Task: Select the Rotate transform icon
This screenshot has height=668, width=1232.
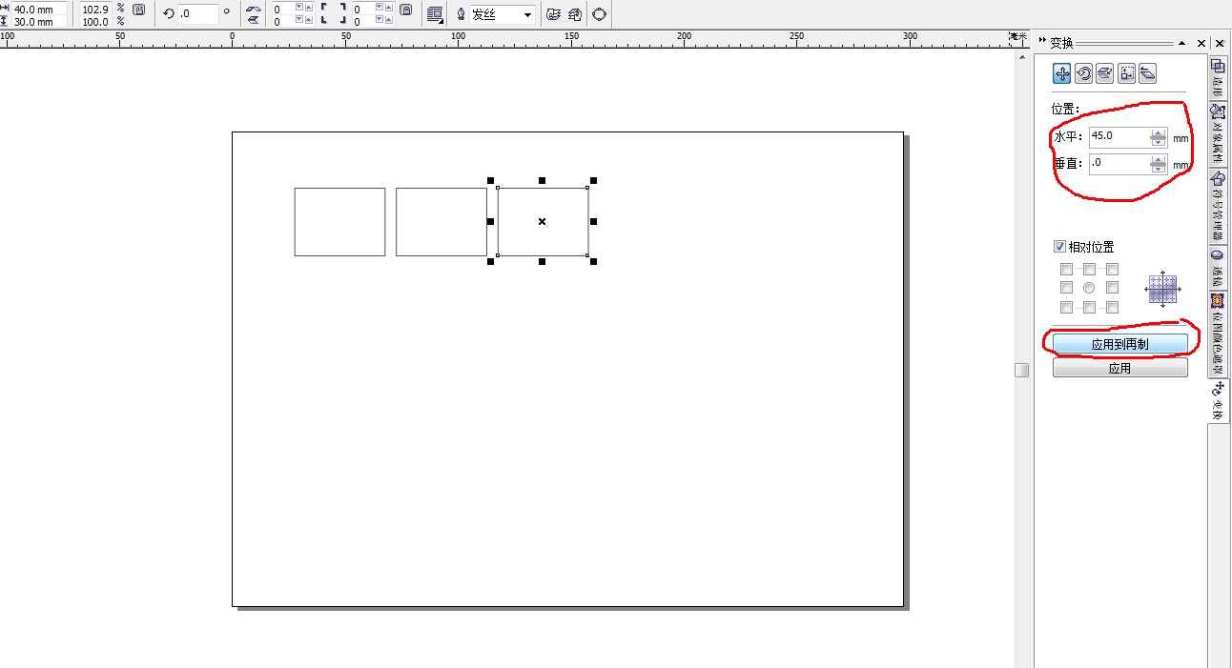Action: (x=1083, y=73)
